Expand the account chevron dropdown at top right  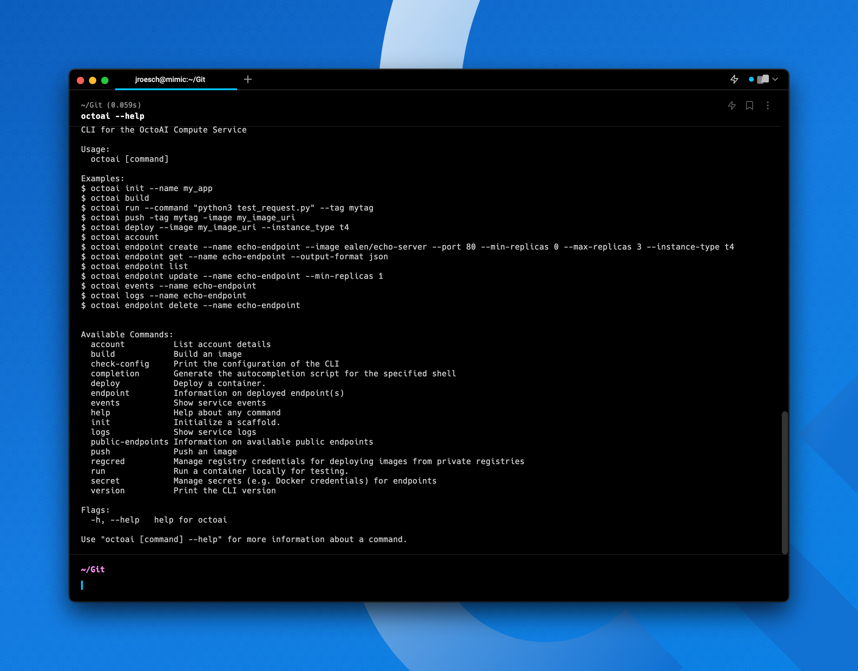point(775,79)
